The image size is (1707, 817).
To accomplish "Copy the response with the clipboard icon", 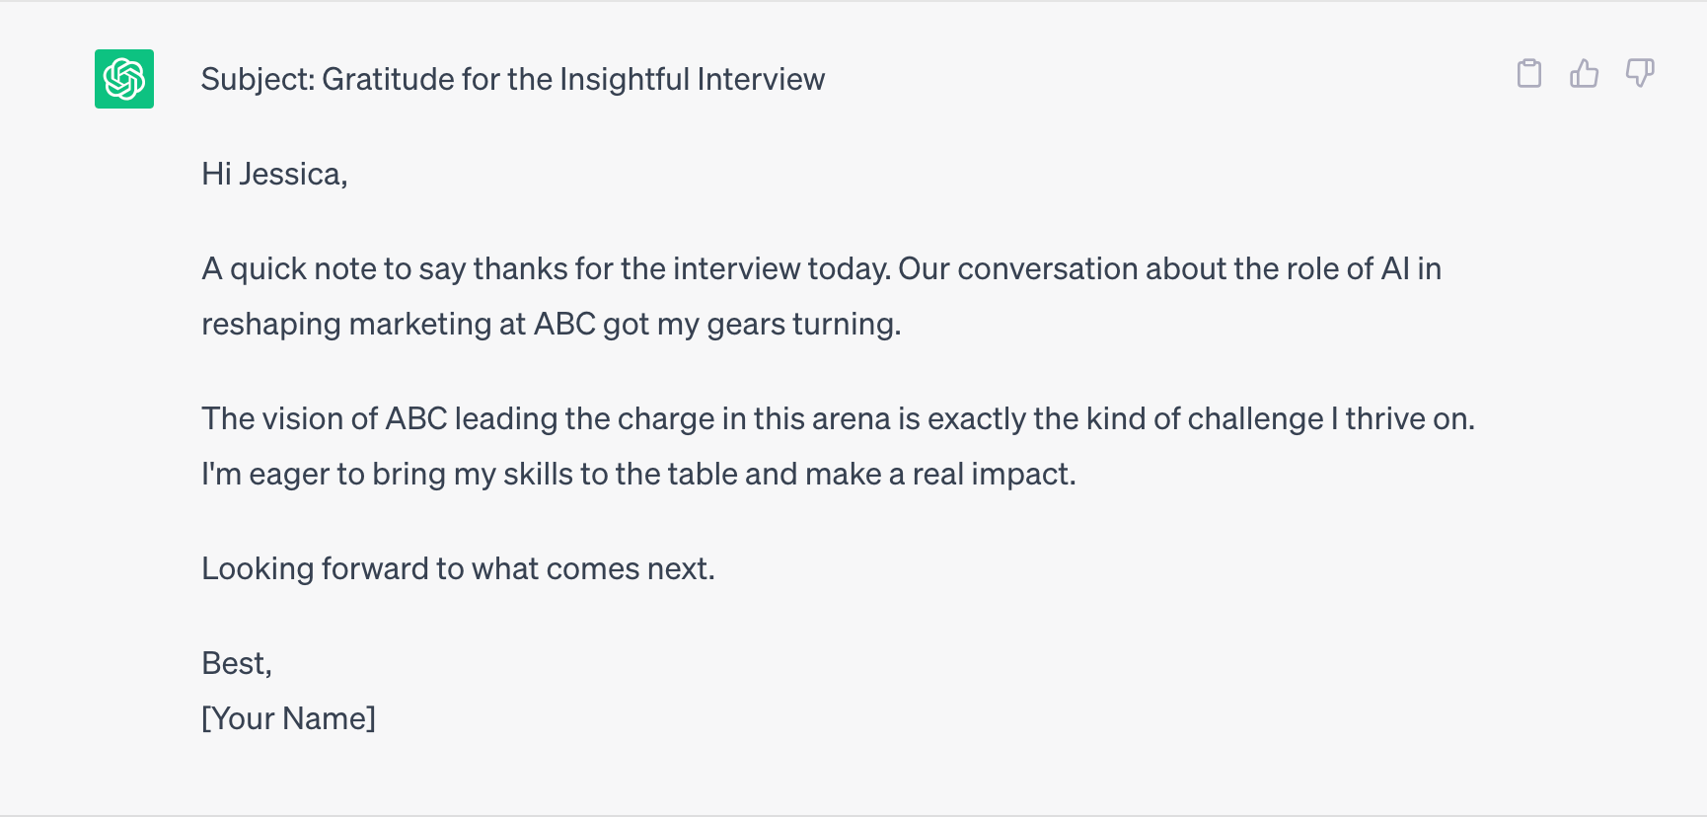I will [x=1529, y=73].
